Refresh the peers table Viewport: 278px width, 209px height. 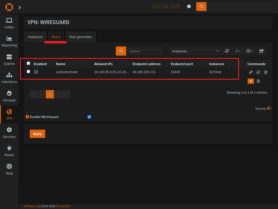coord(227,51)
